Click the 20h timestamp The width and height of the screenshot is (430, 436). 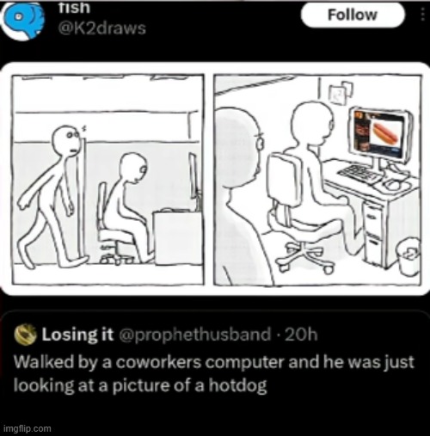(301, 334)
